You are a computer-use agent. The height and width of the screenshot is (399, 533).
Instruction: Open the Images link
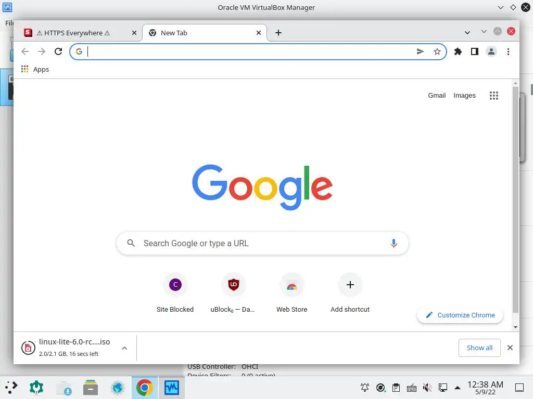coord(464,96)
